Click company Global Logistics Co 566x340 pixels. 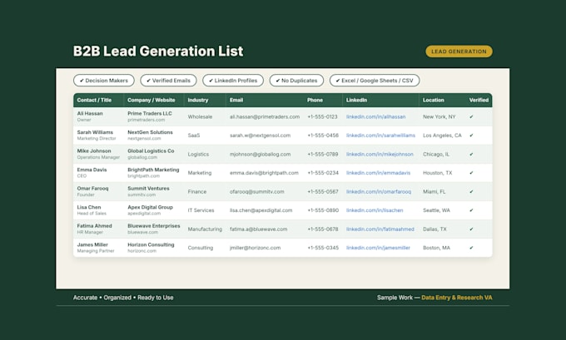tap(151, 151)
